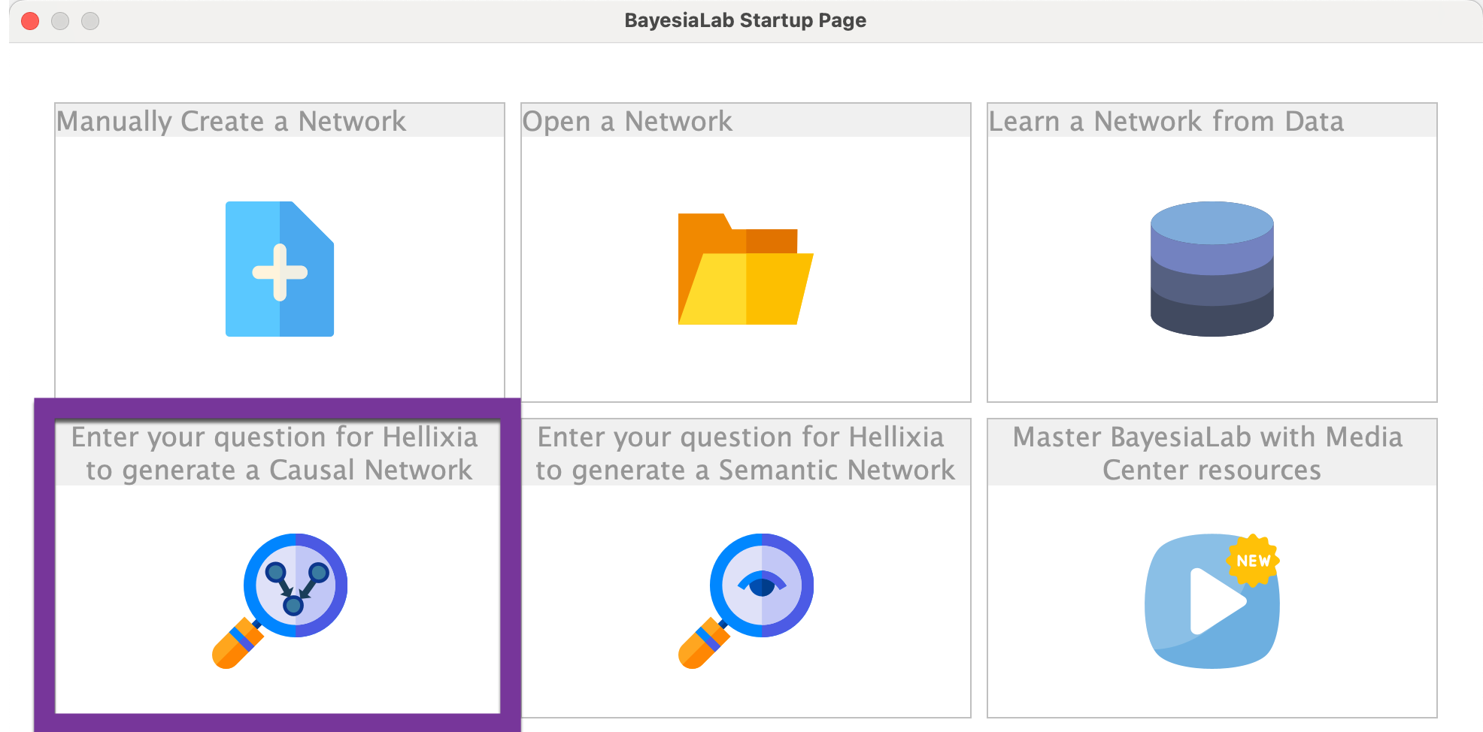Click the yellow NEW badge
1483x732 pixels.
1253,561
